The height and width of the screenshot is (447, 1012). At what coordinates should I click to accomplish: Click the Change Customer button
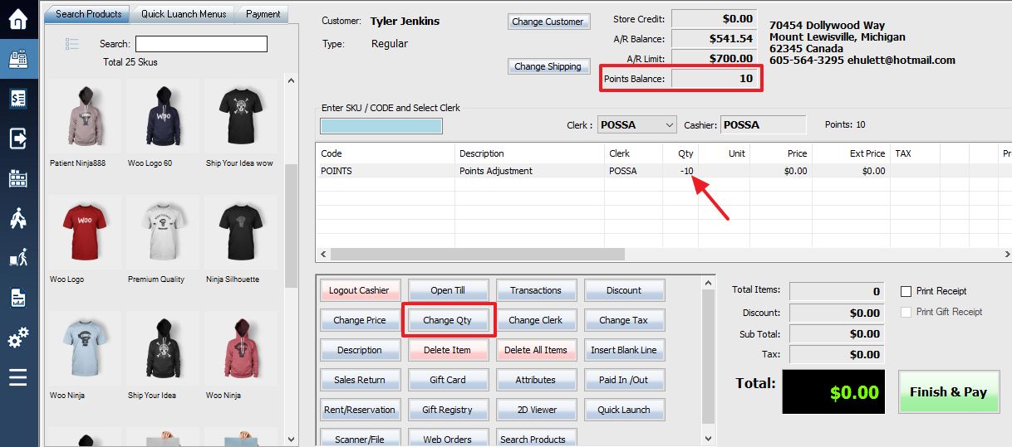coord(547,22)
